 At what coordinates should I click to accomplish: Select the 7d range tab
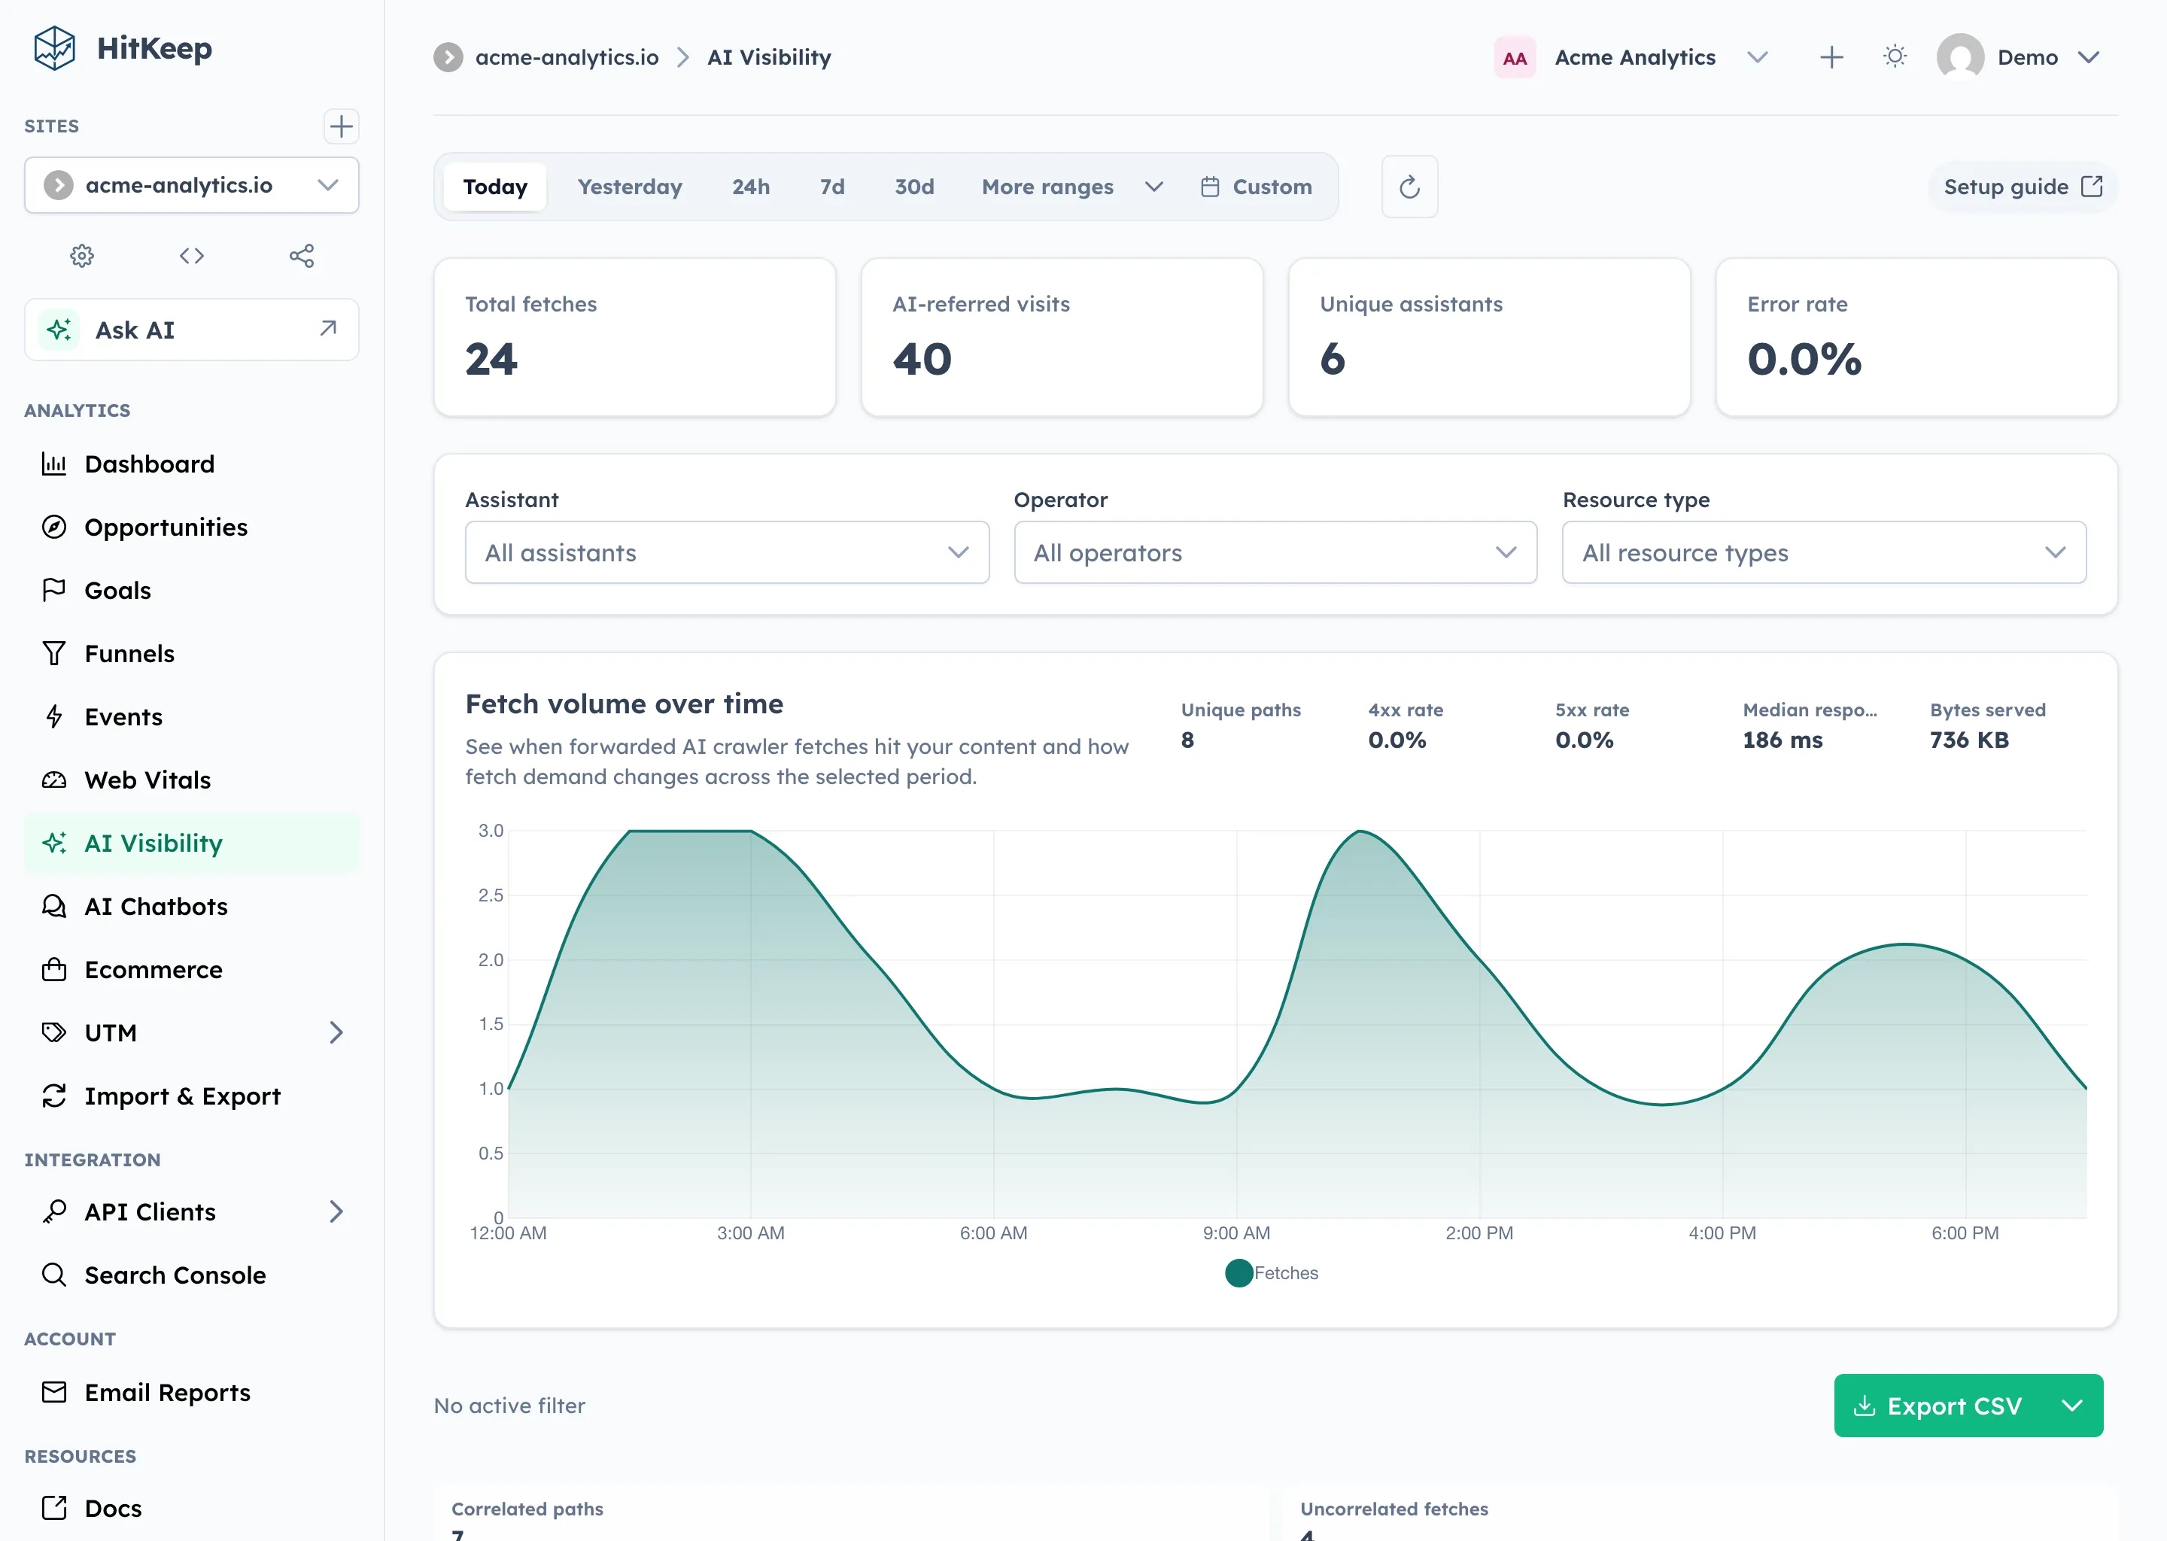point(832,187)
